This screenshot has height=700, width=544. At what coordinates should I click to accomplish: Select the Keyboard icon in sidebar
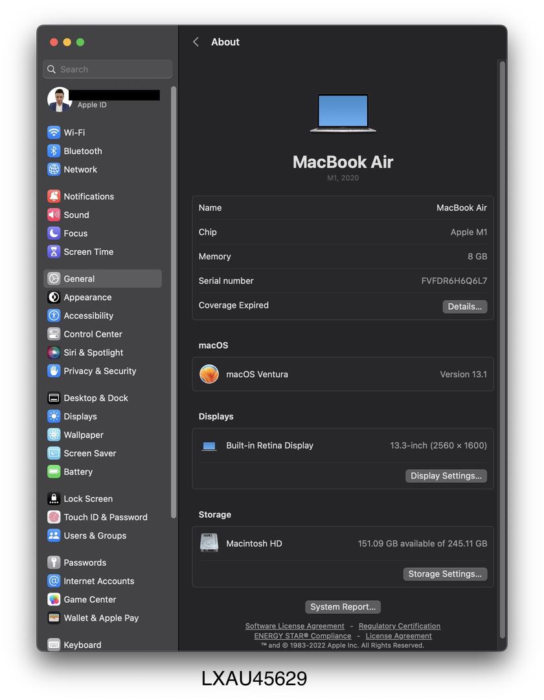(x=54, y=645)
